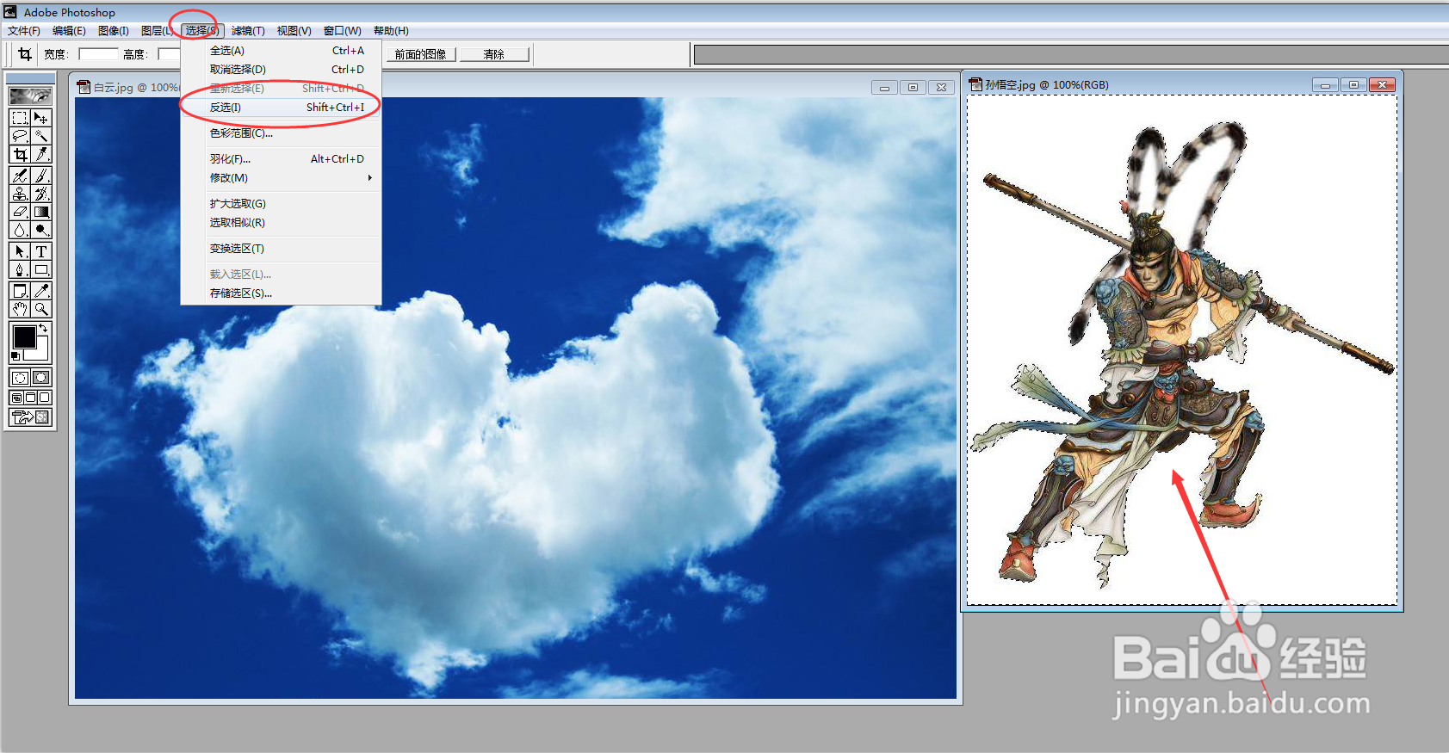1449x753 pixels.
Task: Switch to Full Screen mode
Action: coord(45,398)
